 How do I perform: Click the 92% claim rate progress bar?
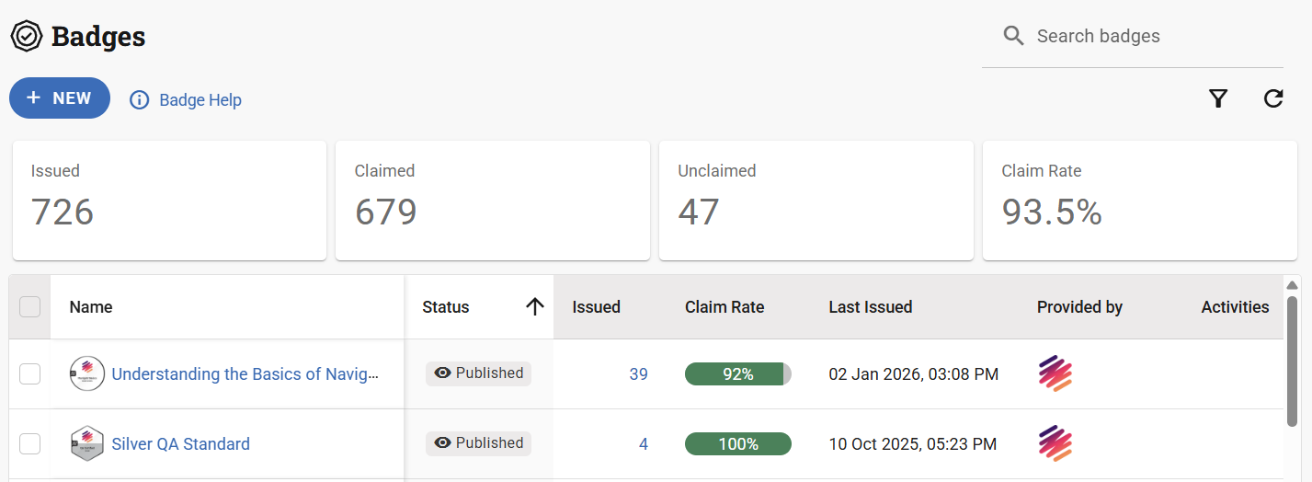(x=737, y=374)
